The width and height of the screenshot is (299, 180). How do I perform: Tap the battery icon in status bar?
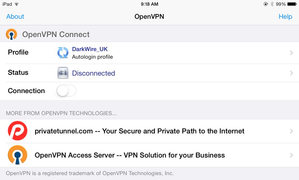click(x=292, y=4)
